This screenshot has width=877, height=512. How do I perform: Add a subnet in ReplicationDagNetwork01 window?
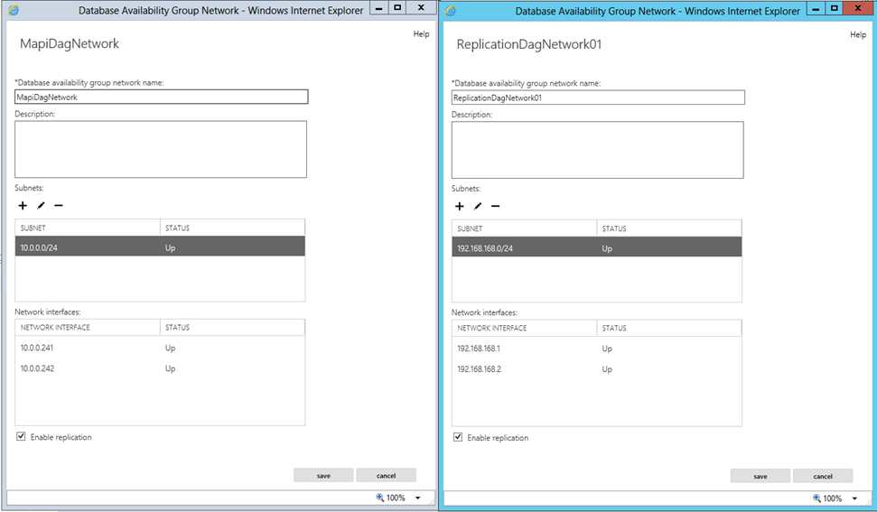click(x=459, y=206)
